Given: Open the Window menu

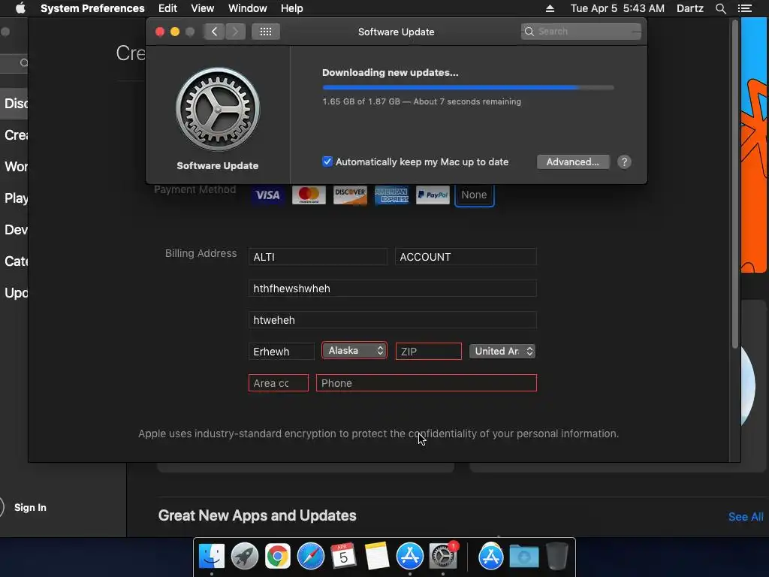Looking at the screenshot, I should pos(248,8).
